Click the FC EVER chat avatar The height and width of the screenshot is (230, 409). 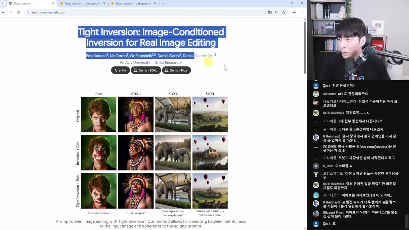(316, 148)
